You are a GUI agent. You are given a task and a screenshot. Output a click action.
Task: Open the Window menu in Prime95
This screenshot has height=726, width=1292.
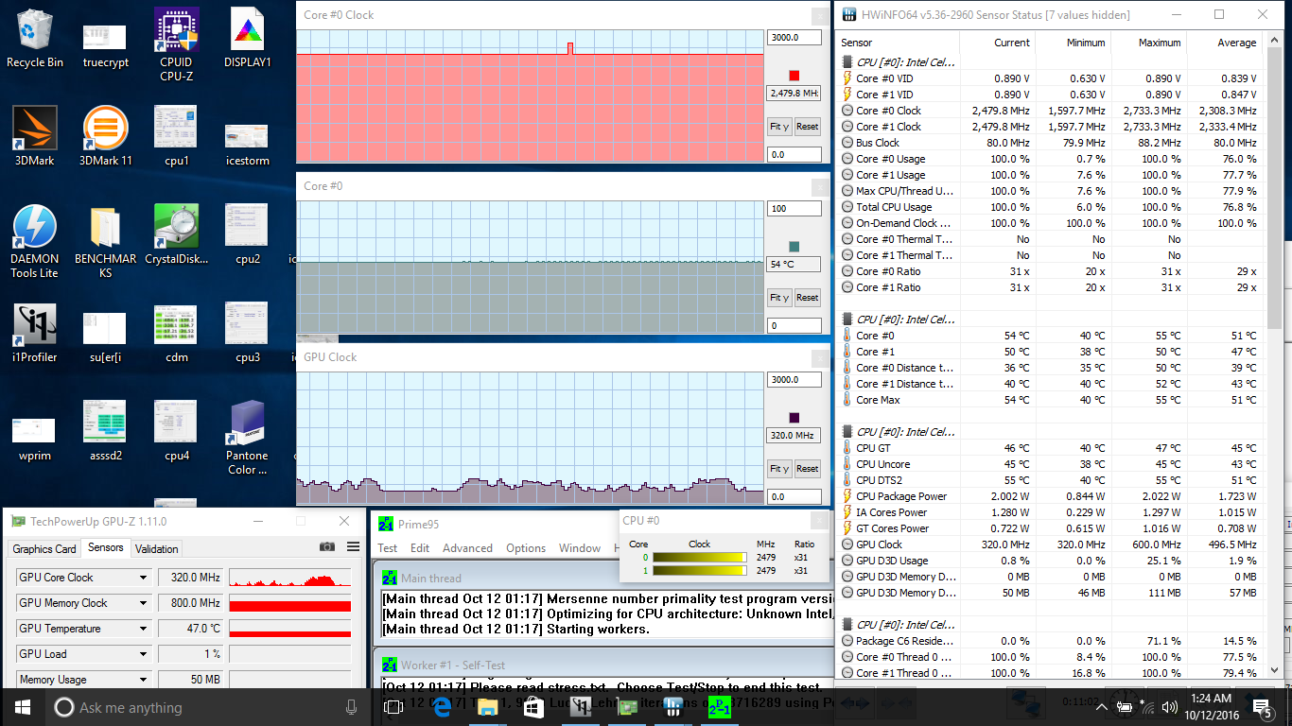[x=580, y=548]
